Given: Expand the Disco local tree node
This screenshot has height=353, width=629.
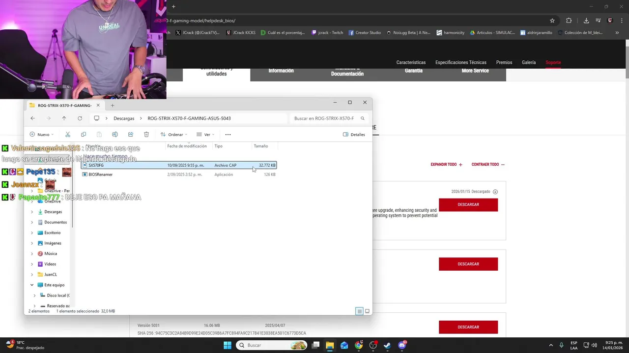Looking at the screenshot, I should pyautogui.click(x=34, y=295).
